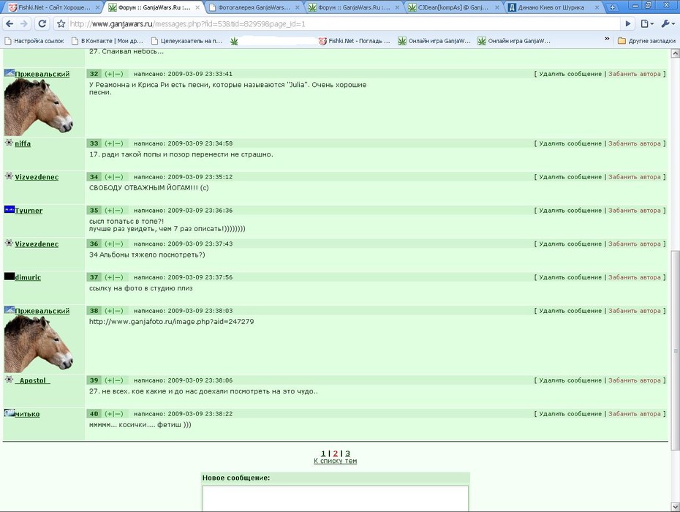
Task: Click the icon beside митько
Action: point(9,413)
